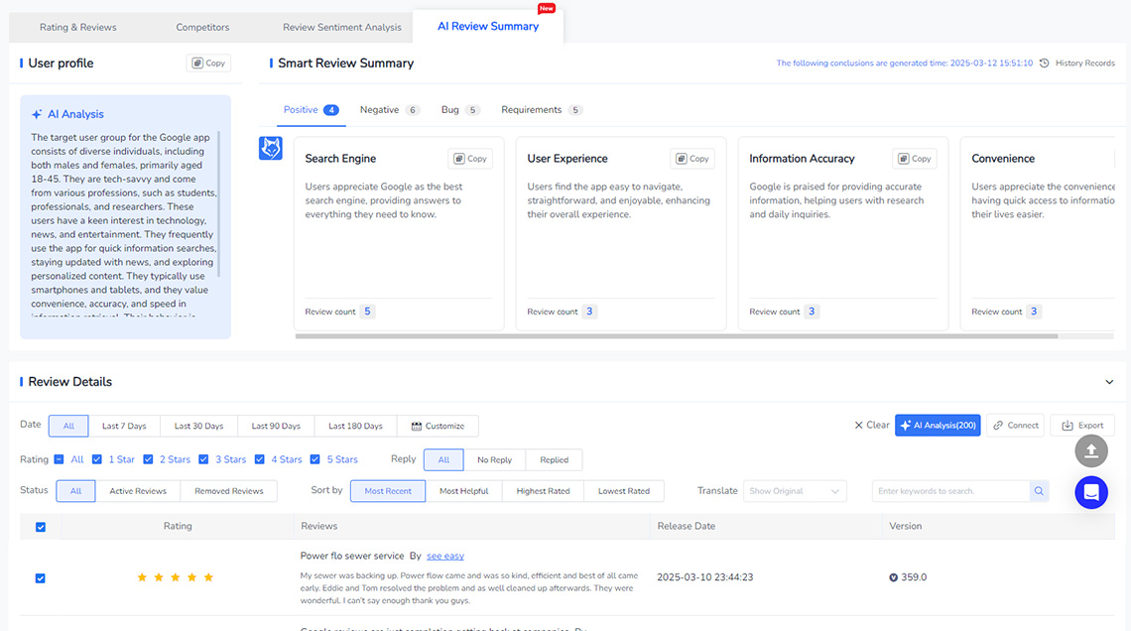Open the Translate Show Original dropdown
This screenshot has height=631, width=1131.
795,491
